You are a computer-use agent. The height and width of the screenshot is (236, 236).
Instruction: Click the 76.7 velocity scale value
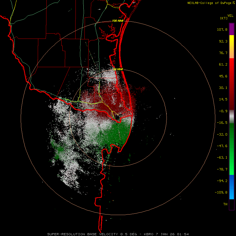click(223, 53)
